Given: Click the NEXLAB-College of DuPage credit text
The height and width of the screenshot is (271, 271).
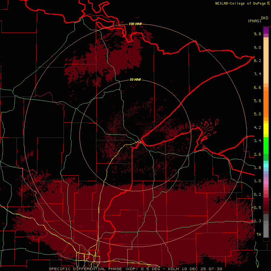Looking at the screenshot, I should [242, 3].
